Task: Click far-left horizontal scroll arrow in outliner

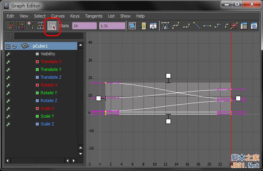Action: pyautogui.click(x=7, y=161)
